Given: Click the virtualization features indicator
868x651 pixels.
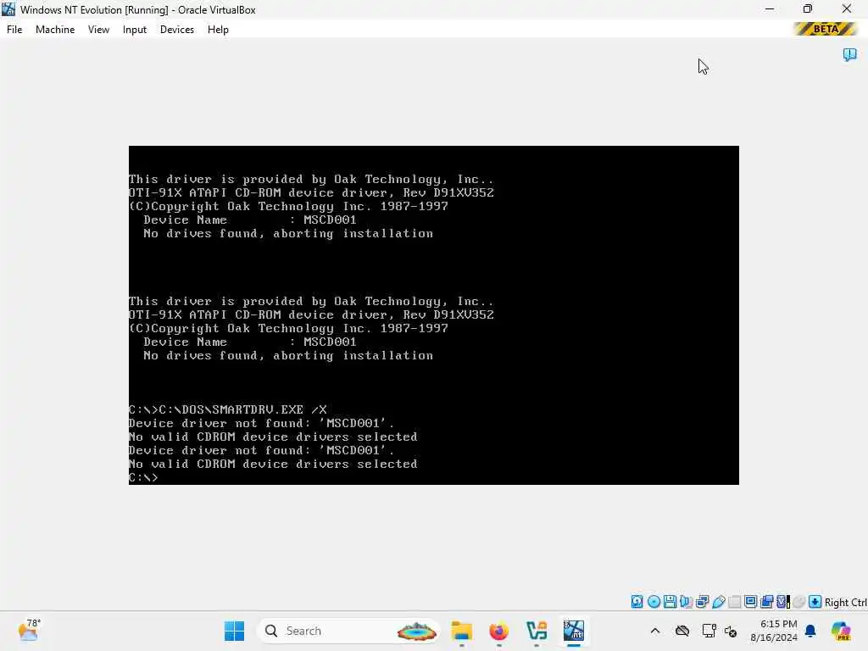Looking at the screenshot, I should point(782,602).
